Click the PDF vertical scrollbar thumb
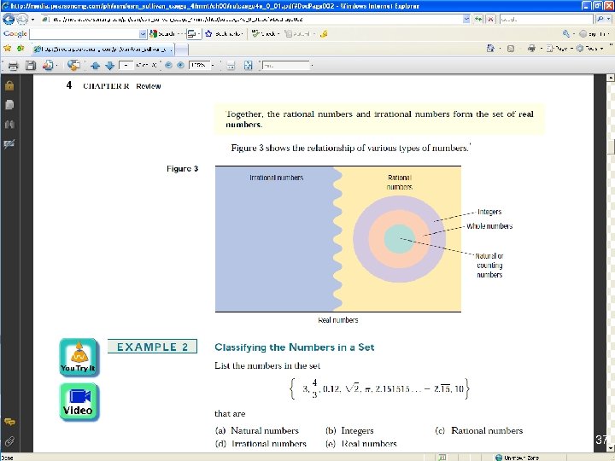The height and width of the screenshot is (461, 615). pos(611,146)
